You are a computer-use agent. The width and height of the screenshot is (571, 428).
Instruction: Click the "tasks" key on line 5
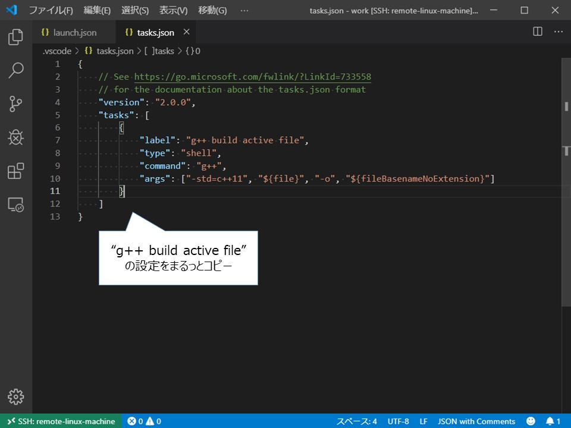click(x=116, y=115)
